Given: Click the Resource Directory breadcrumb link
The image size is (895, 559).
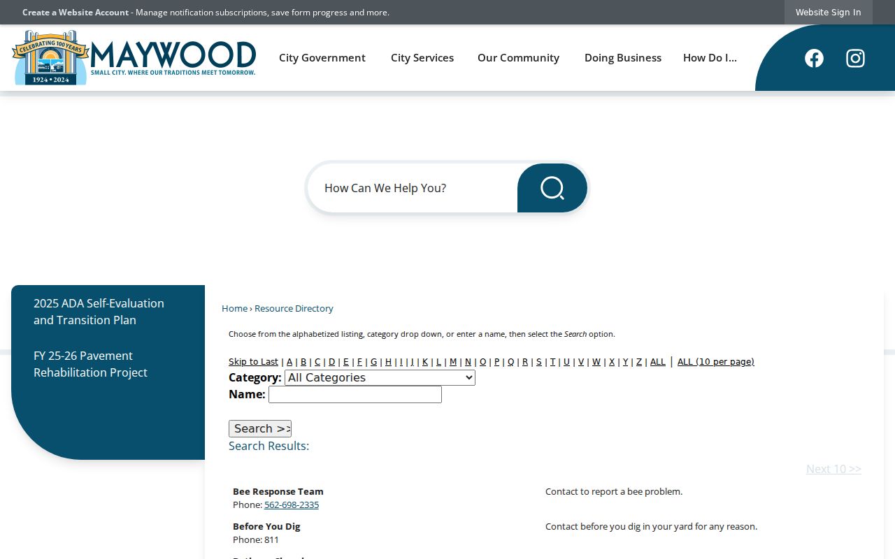Looking at the screenshot, I should (294, 308).
